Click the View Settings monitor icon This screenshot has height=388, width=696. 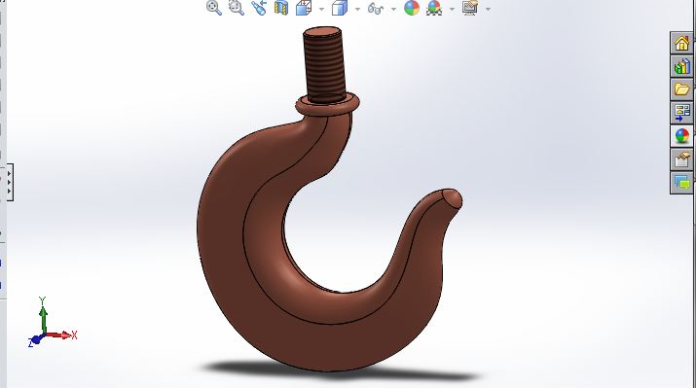(470, 8)
